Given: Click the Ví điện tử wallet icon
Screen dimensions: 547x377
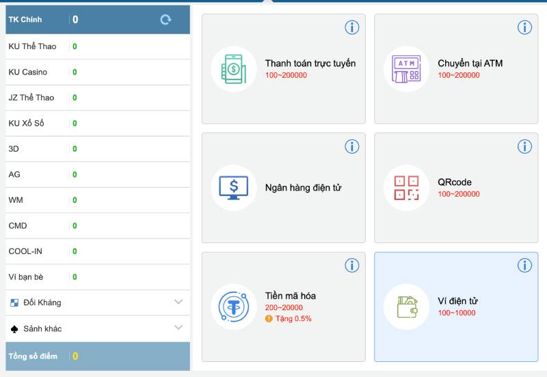Looking at the screenshot, I should [x=406, y=307].
